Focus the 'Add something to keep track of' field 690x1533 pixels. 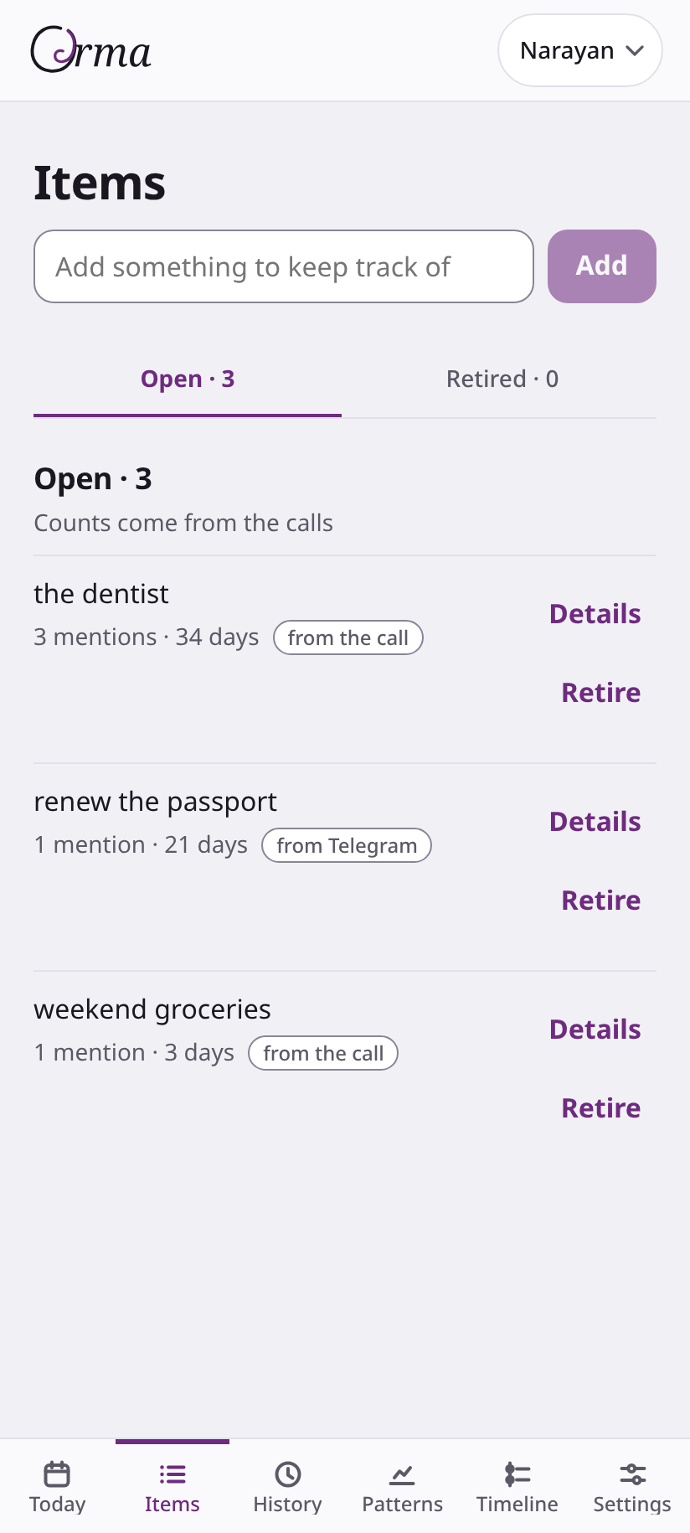(x=284, y=266)
